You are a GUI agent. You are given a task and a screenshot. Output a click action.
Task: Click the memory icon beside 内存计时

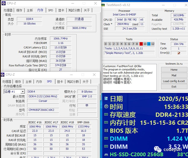click(x=106, y=122)
